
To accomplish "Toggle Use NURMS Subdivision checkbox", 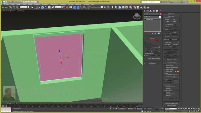I will (165, 67).
